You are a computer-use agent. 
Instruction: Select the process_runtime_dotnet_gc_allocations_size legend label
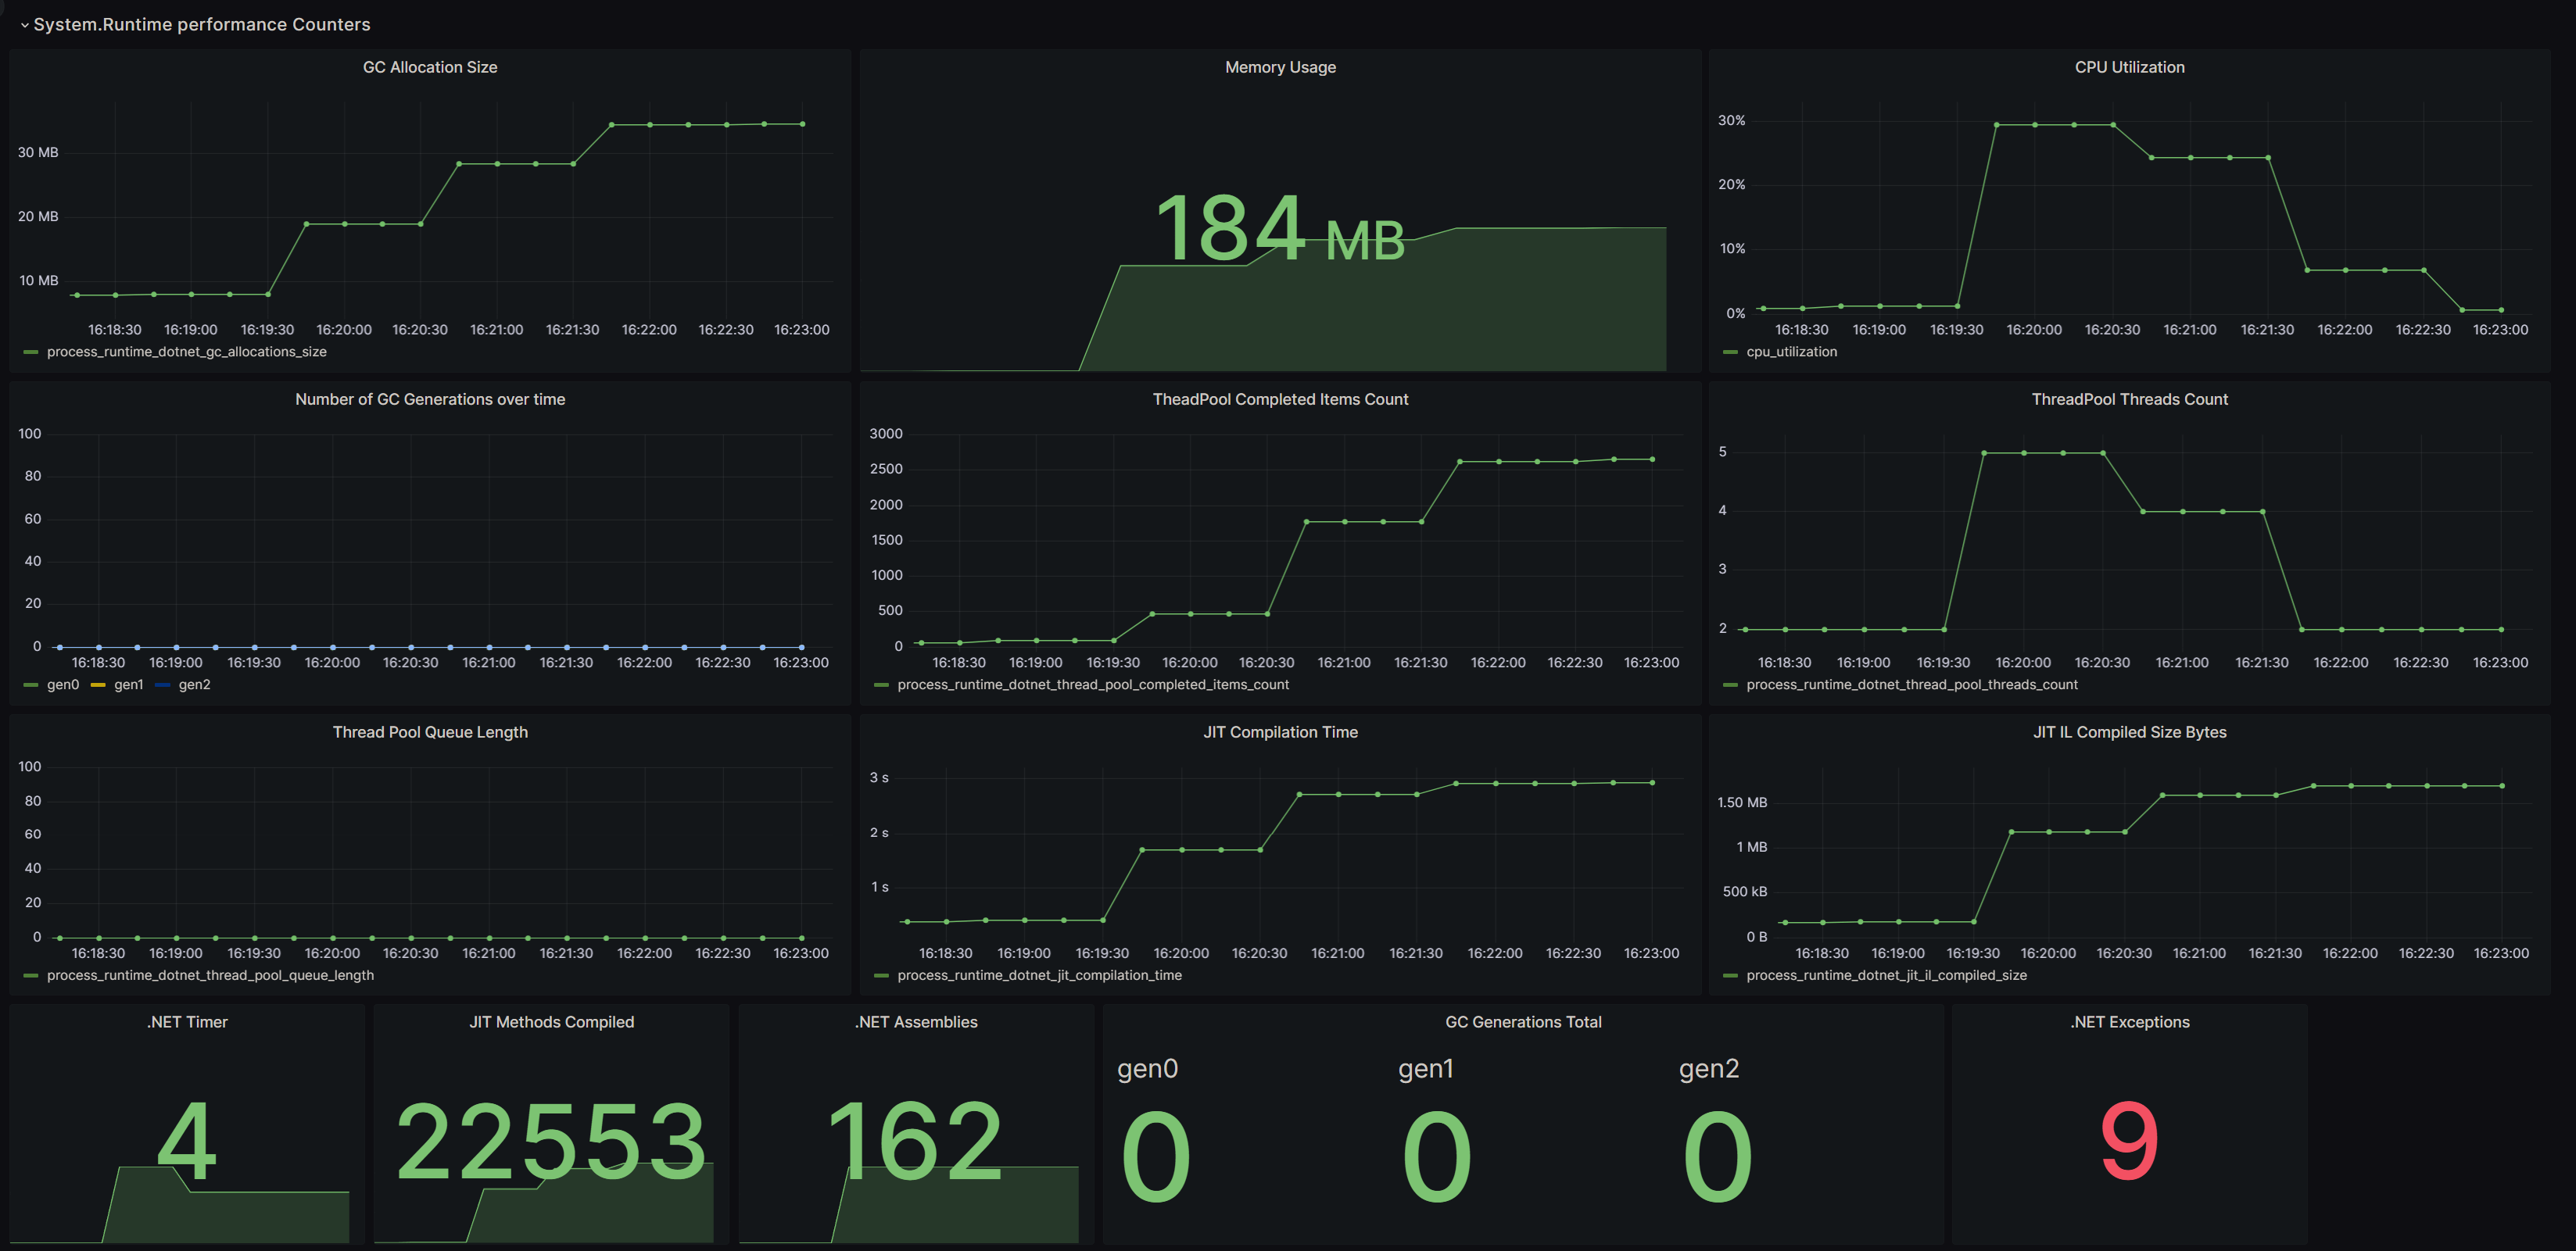coord(184,352)
